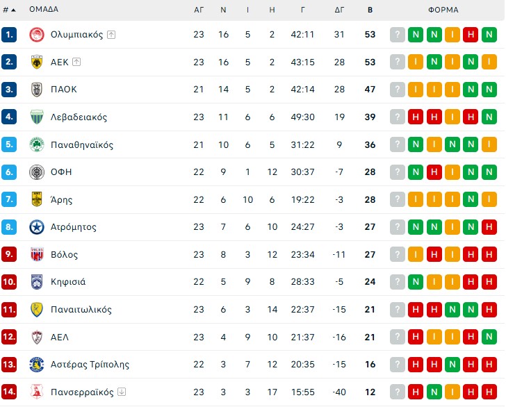Click the Ατρόμητος star logo
Viewport: 506px width, 407px height.
(x=37, y=227)
